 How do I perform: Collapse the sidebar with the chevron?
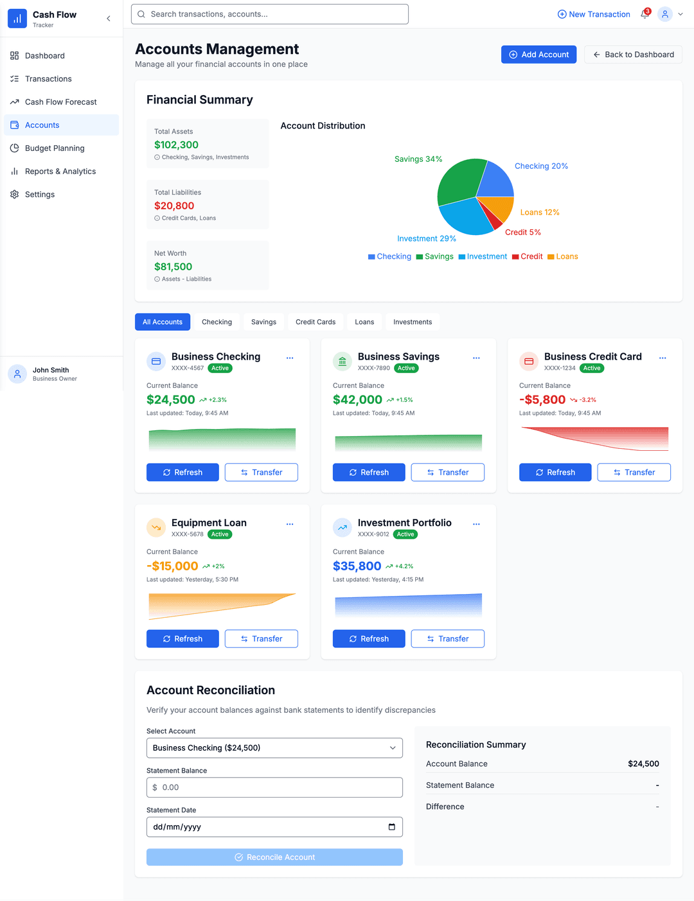108,19
